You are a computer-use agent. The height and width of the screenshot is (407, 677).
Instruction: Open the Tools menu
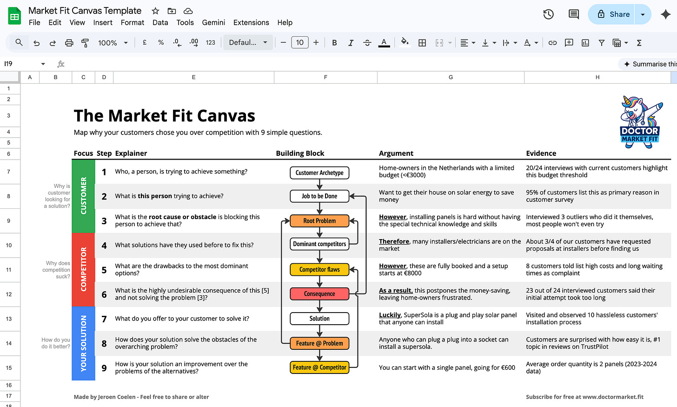click(185, 22)
